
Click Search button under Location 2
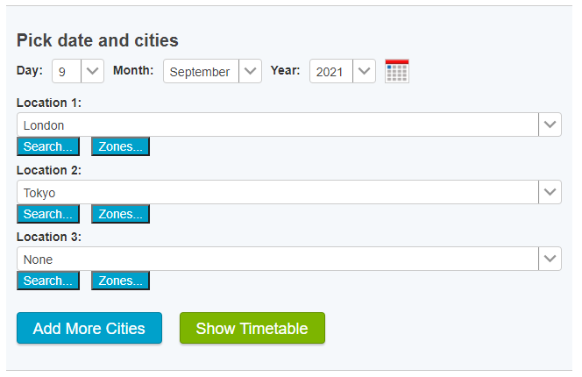pyautogui.click(x=48, y=214)
